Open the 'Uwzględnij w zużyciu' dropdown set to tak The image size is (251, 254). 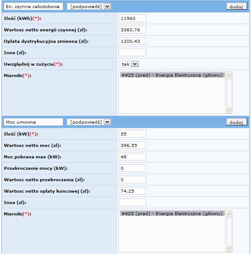click(x=129, y=64)
